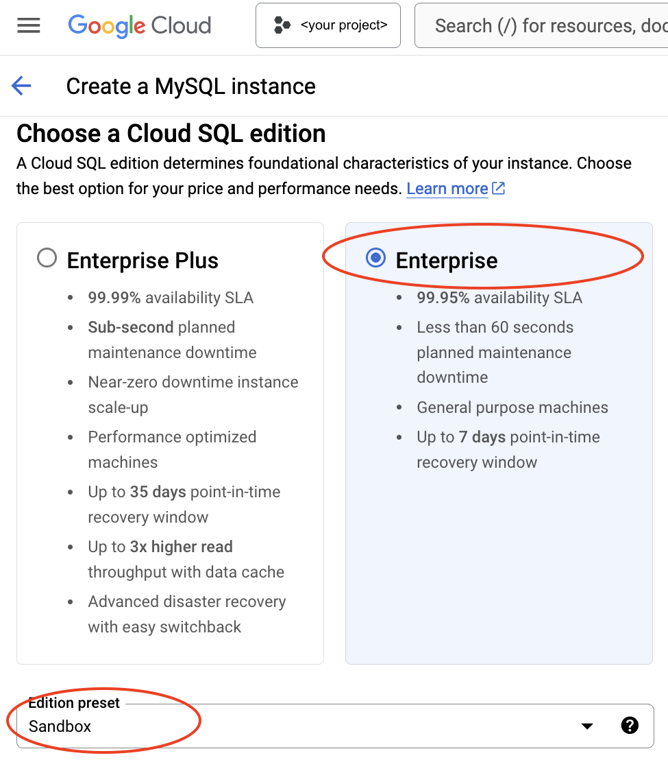This screenshot has height=773, width=668.
Task: Click the external link icon on Learn more
Action: coord(499,187)
